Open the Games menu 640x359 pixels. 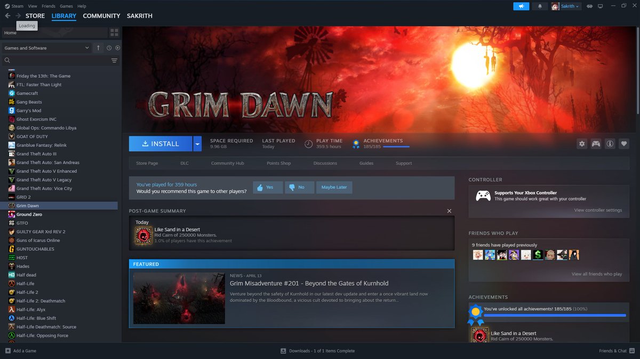(x=66, y=6)
